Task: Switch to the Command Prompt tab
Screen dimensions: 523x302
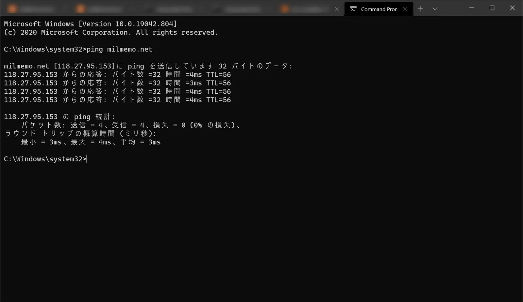Action: click(379, 9)
